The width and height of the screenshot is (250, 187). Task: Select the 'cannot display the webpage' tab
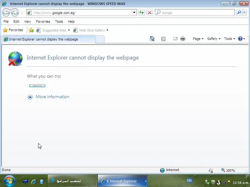pyautogui.click(x=48, y=39)
